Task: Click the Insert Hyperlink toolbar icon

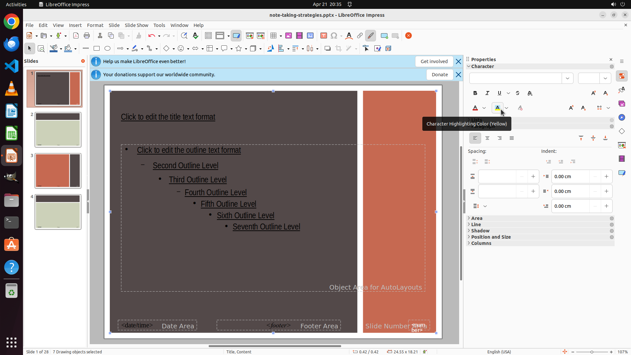Action: [360, 36]
